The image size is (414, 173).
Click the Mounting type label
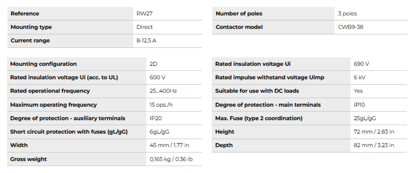pos(31,27)
